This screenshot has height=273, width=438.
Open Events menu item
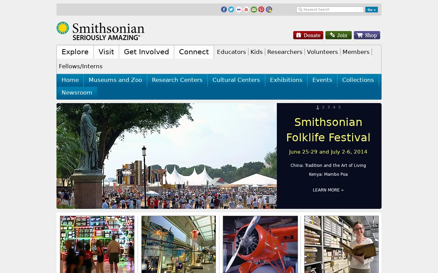pyautogui.click(x=322, y=80)
